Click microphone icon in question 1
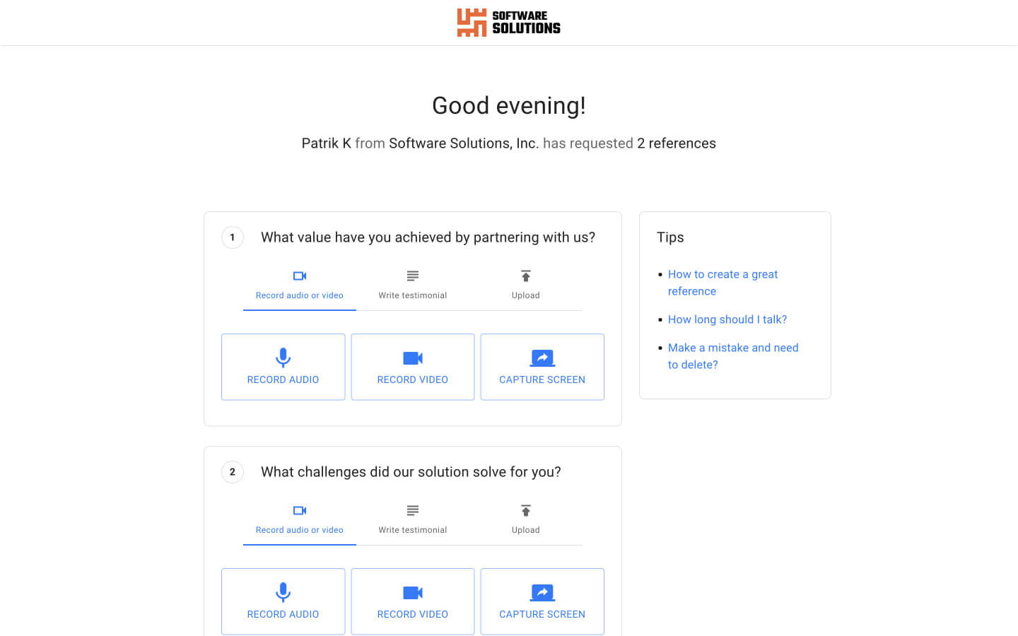The height and width of the screenshot is (636, 1018). (x=283, y=358)
